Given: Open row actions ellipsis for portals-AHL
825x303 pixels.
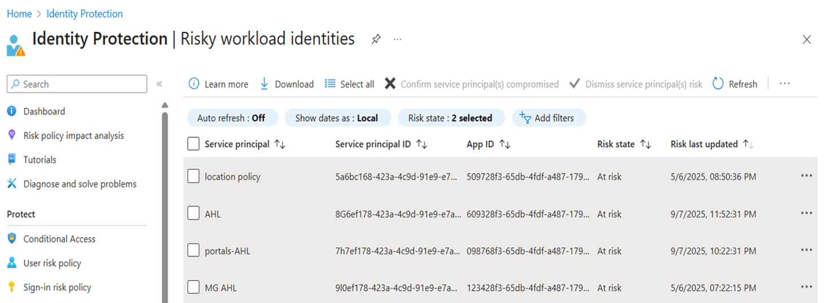Looking at the screenshot, I should coord(806,250).
